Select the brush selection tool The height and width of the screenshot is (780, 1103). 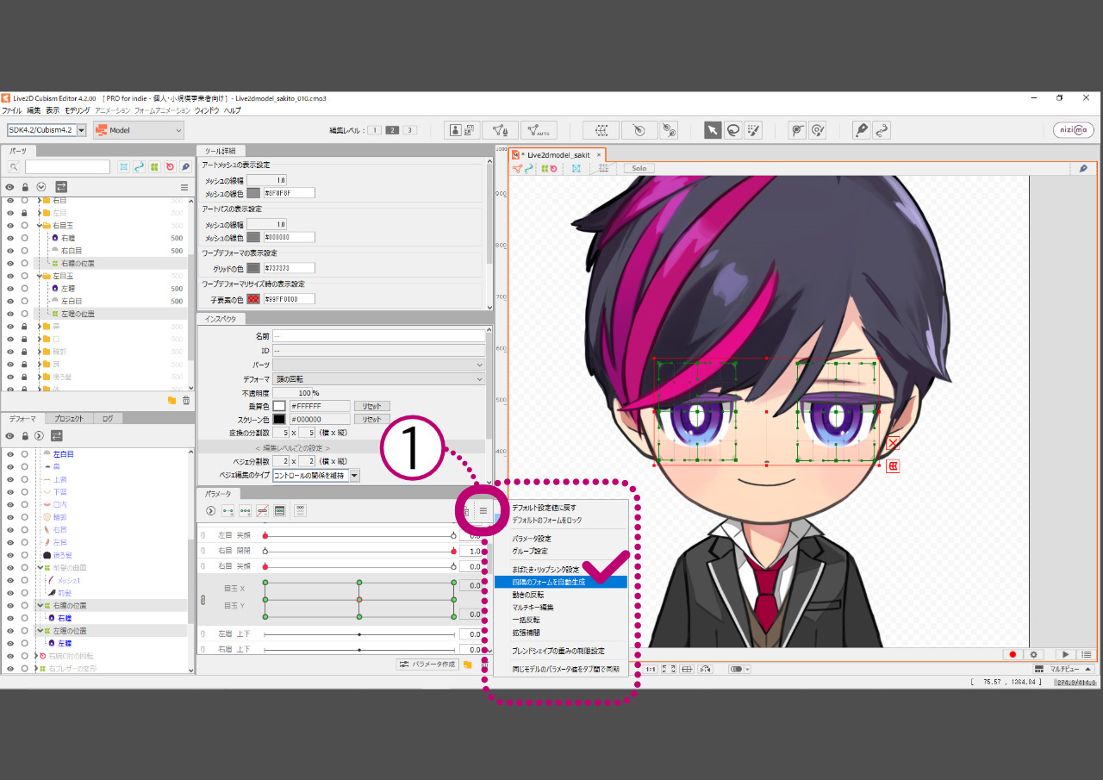click(753, 130)
